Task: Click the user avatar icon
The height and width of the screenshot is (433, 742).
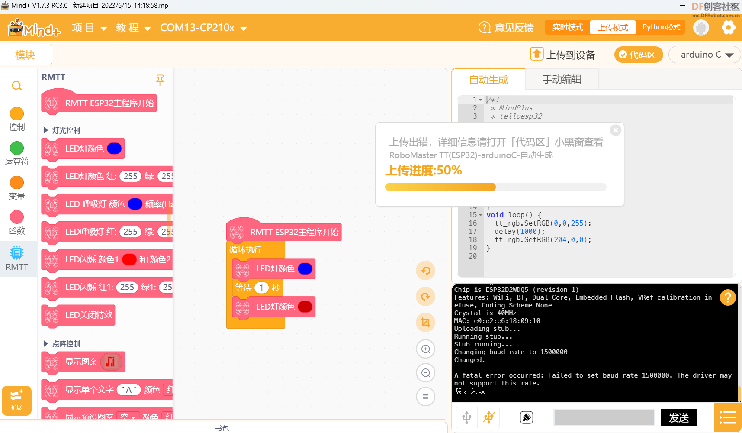Action: [701, 28]
